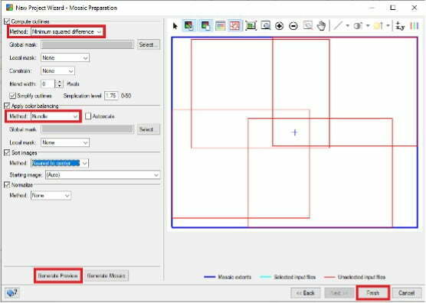Click the wizard application icon in title bar
The image size is (426, 303).
tap(9, 8)
